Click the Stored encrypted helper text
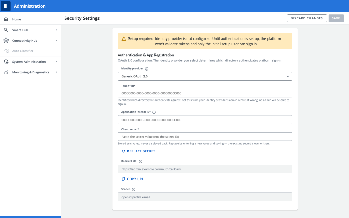Image resolution: width=349 pixels, height=218 pixels. point(194,143)
